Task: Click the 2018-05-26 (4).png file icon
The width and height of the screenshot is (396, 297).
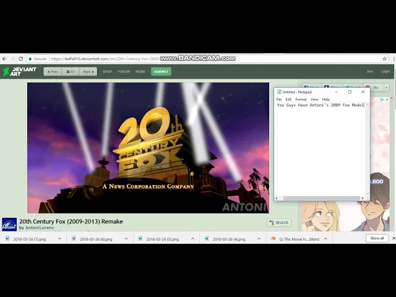Action: click(x=207, y=238)
